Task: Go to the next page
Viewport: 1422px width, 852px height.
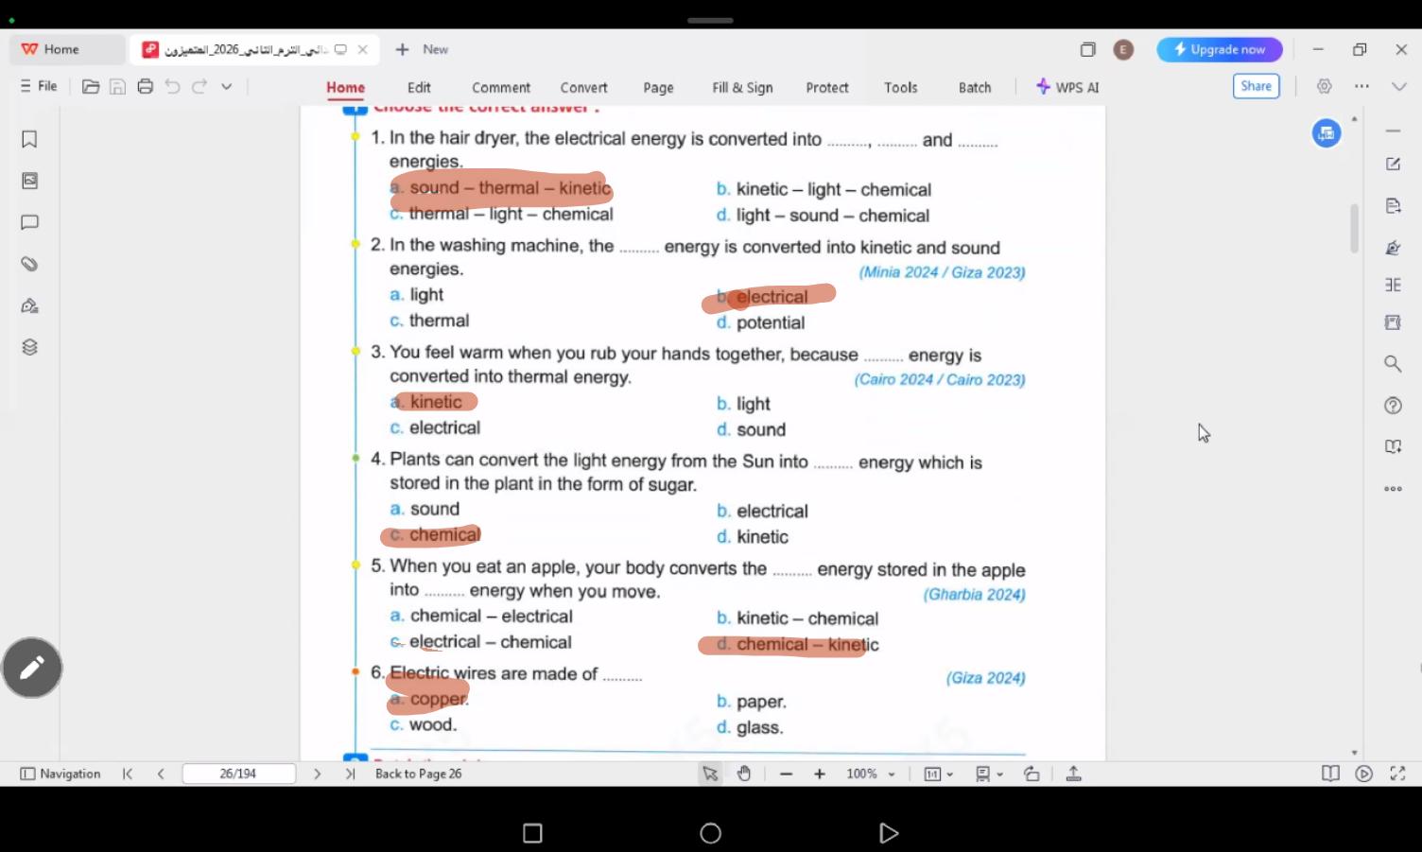Action: [x=317, y=774]
